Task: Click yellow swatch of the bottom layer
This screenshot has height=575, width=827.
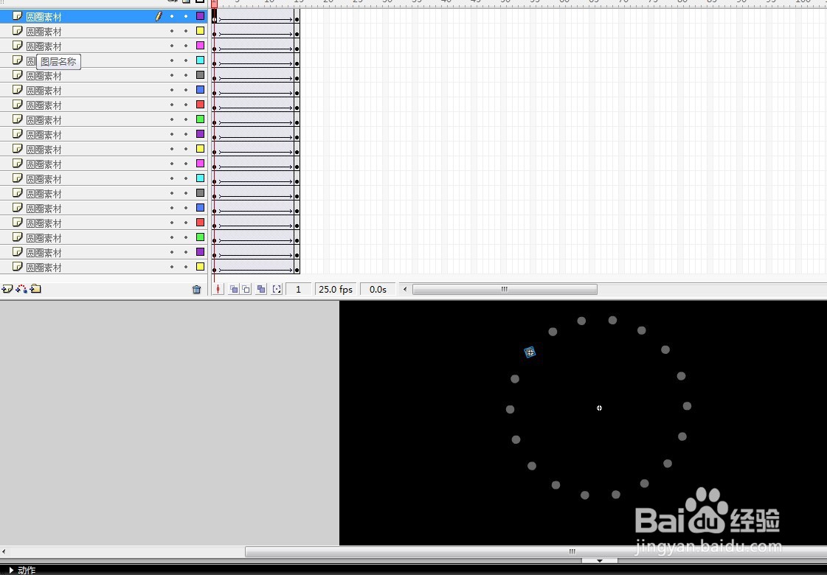Action: point(201,267)
